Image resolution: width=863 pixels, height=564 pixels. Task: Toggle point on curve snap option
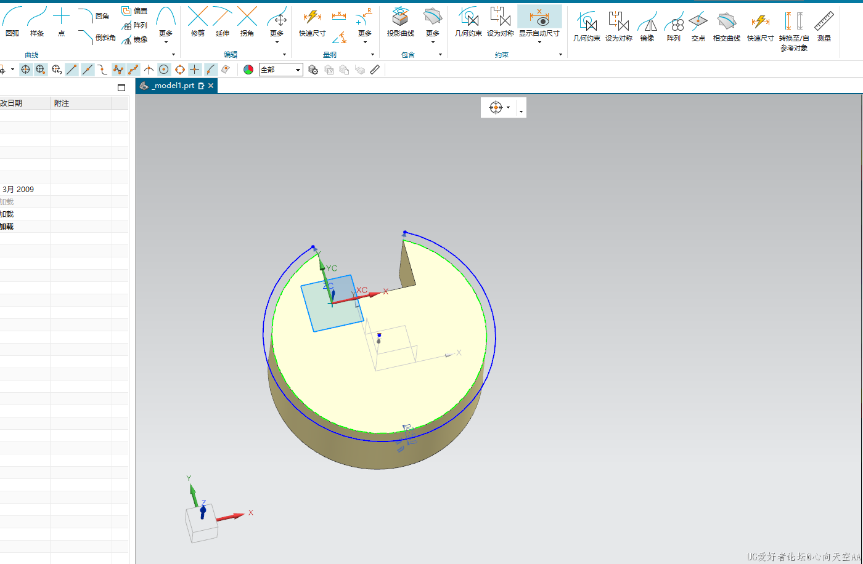tap(211, 70)
